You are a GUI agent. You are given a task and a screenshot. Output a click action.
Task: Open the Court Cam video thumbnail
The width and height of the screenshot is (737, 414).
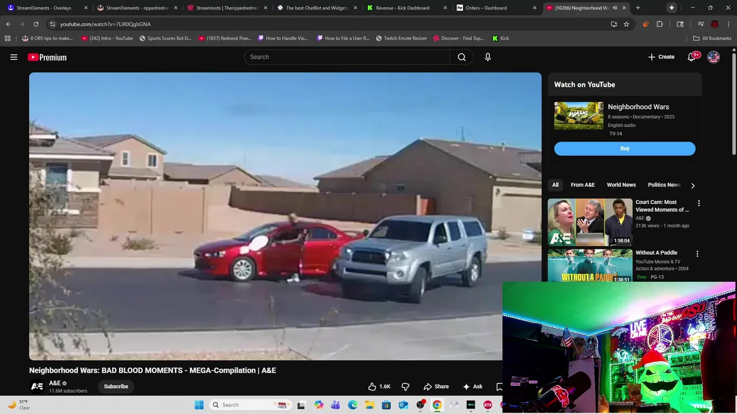coord(590,222)
